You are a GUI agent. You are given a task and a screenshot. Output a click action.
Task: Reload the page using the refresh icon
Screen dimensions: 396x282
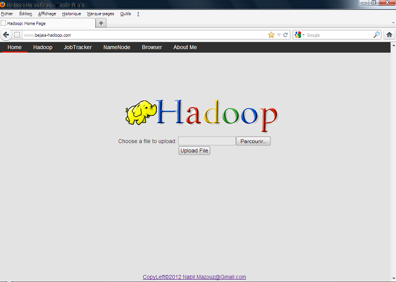pyautogui.click(x=286, y=35)
